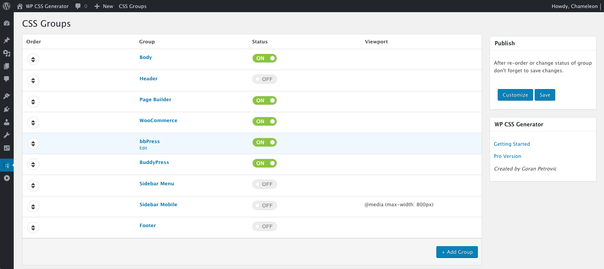Open the Getting Started link
The image size is (604, 269).
tap(512, 144)
